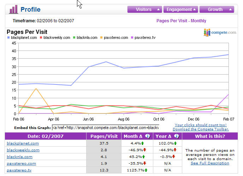Click the 'Aug 06' axis label
Image resolution: width=243 pixels, height=176 pixels.
[124, 119]
